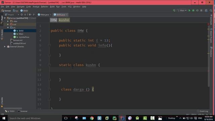Open the Edit menu
Image resolution: width=215 pixels, height=121 pixels.
7,7
